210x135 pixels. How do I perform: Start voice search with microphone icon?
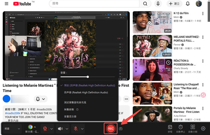coord(158,4)
